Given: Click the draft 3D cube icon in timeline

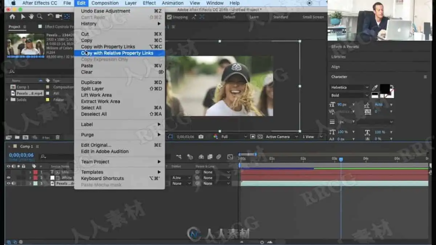Looking at the screenshot, I should click(190, 157).
